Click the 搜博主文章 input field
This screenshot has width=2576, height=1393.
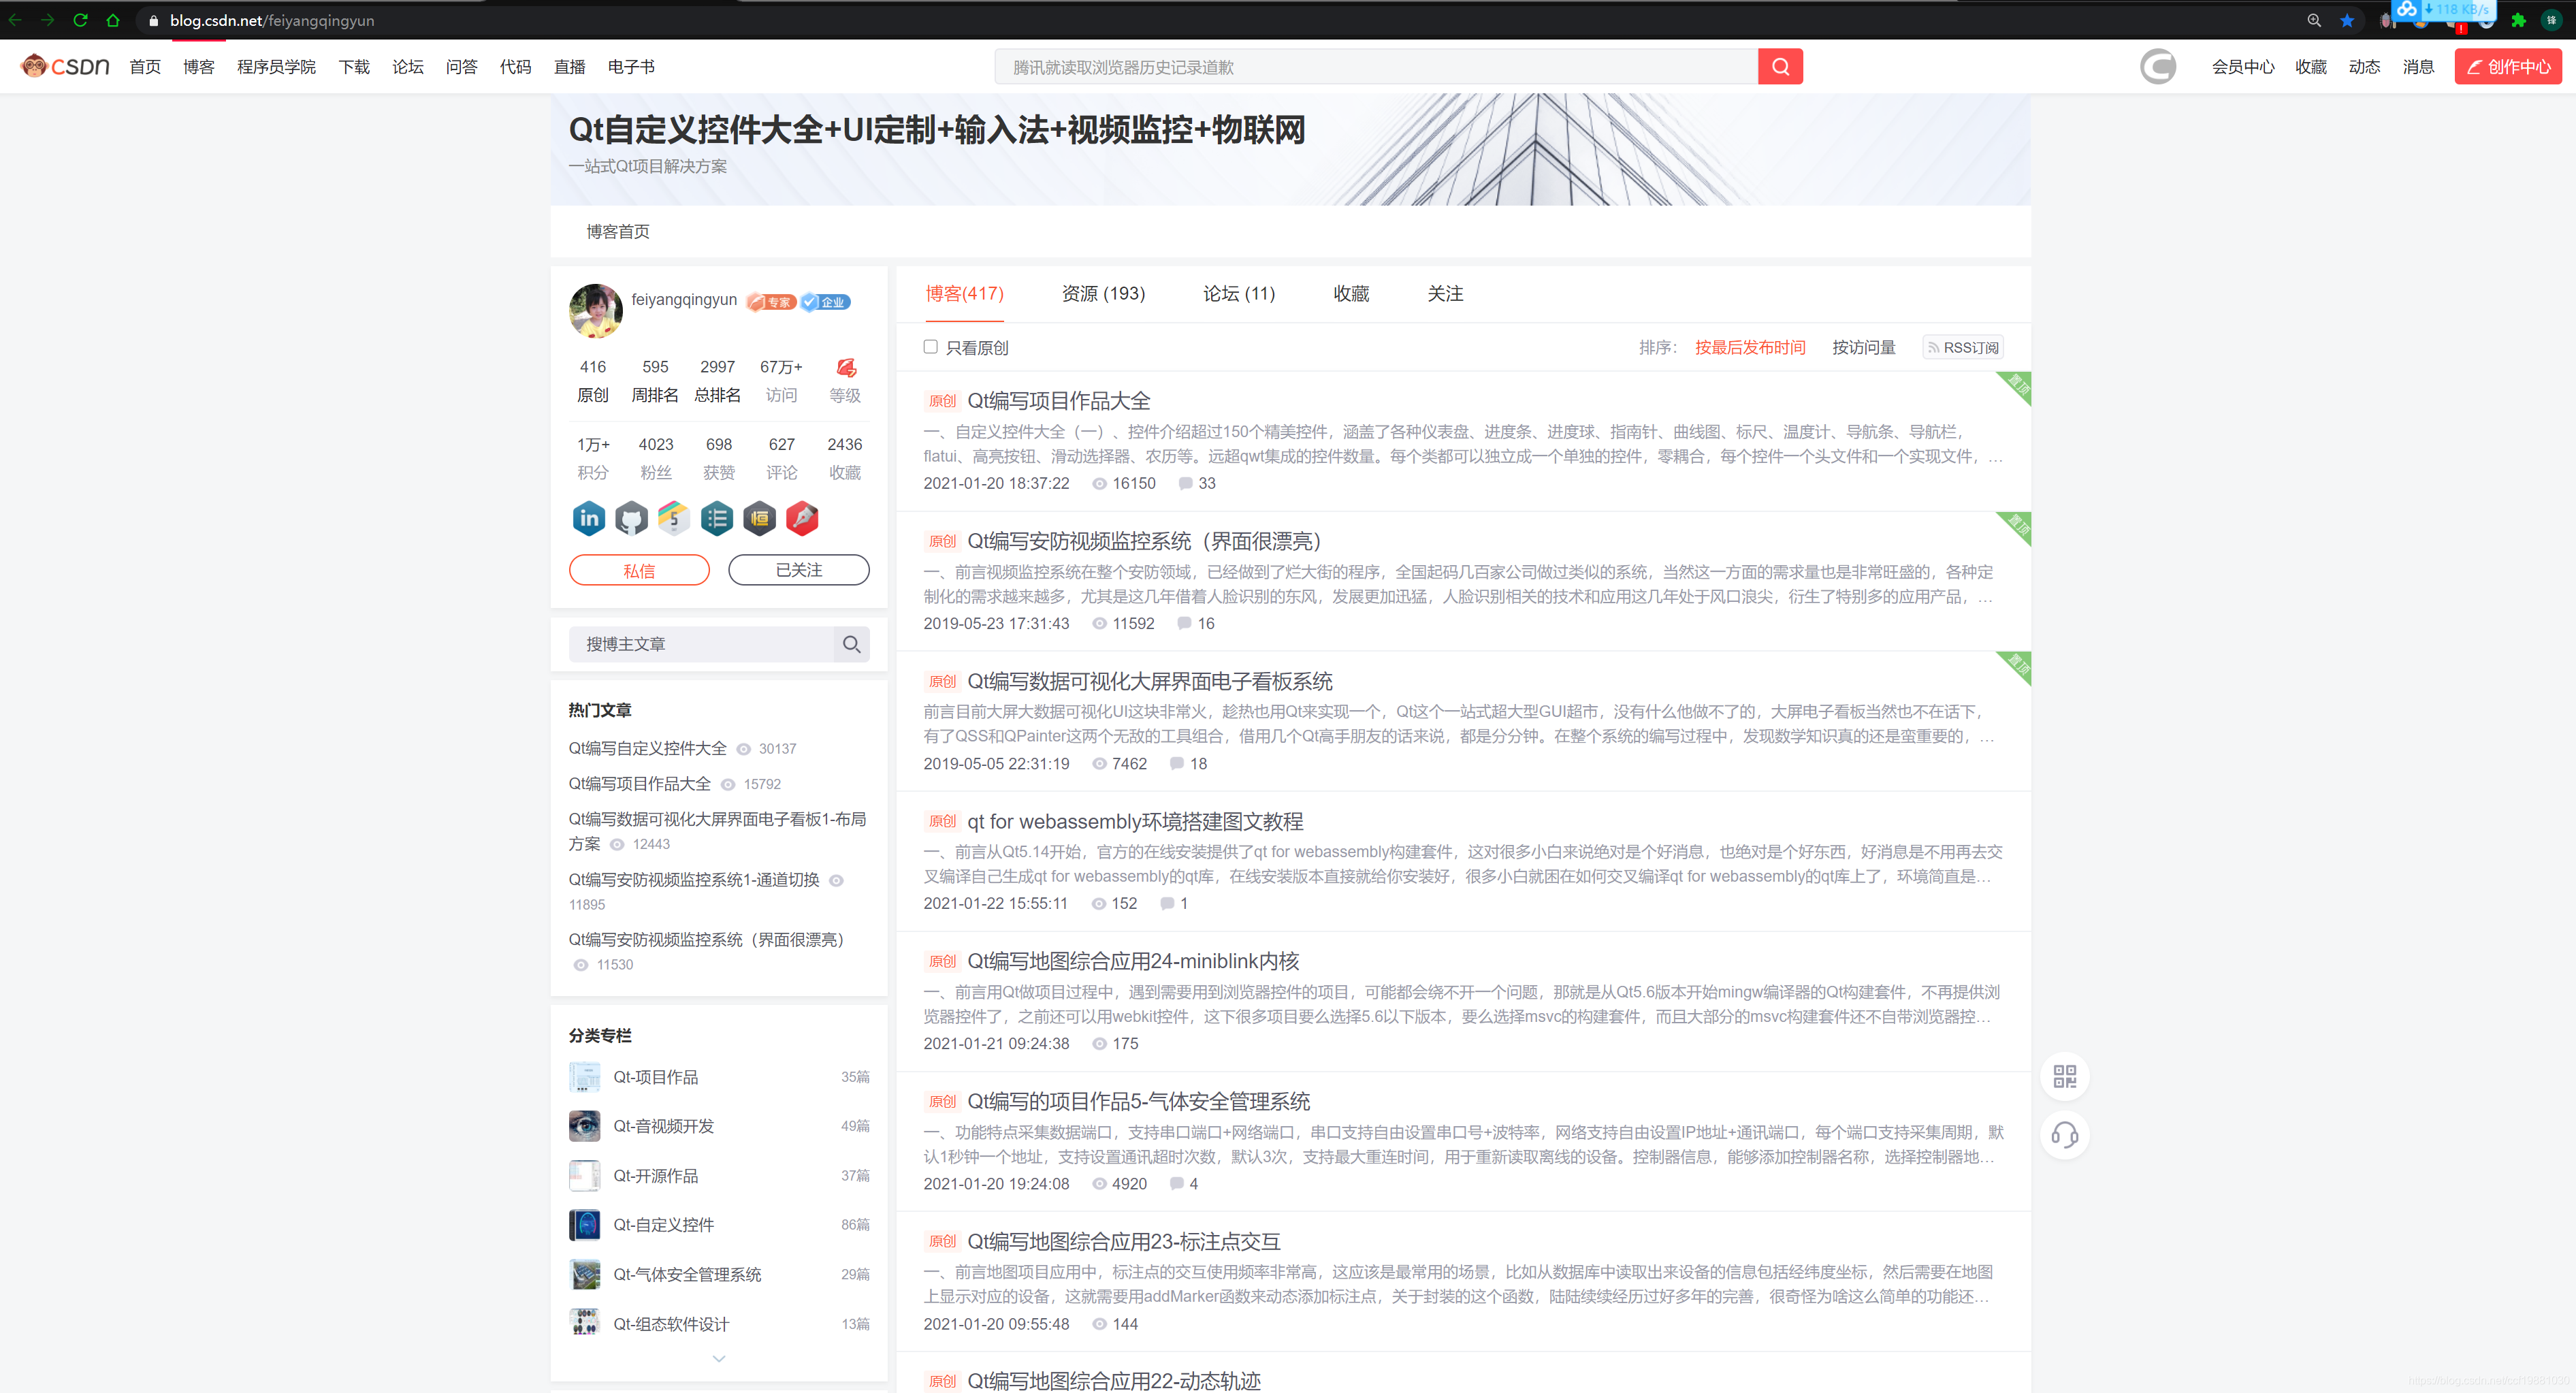[x=700, y=644]
